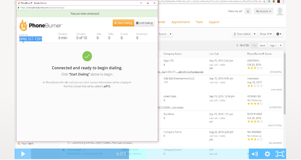
Task: Click the Page 1 button
Action: pyautogui.click(x=273, y=46)
